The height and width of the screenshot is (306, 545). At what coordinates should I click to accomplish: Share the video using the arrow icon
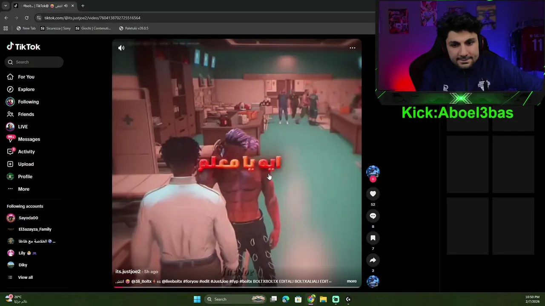click(x=373, y=260)
